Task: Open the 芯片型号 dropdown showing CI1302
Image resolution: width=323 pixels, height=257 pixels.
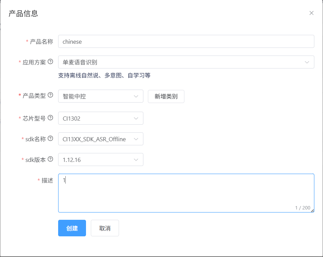Action: [101, 118]
